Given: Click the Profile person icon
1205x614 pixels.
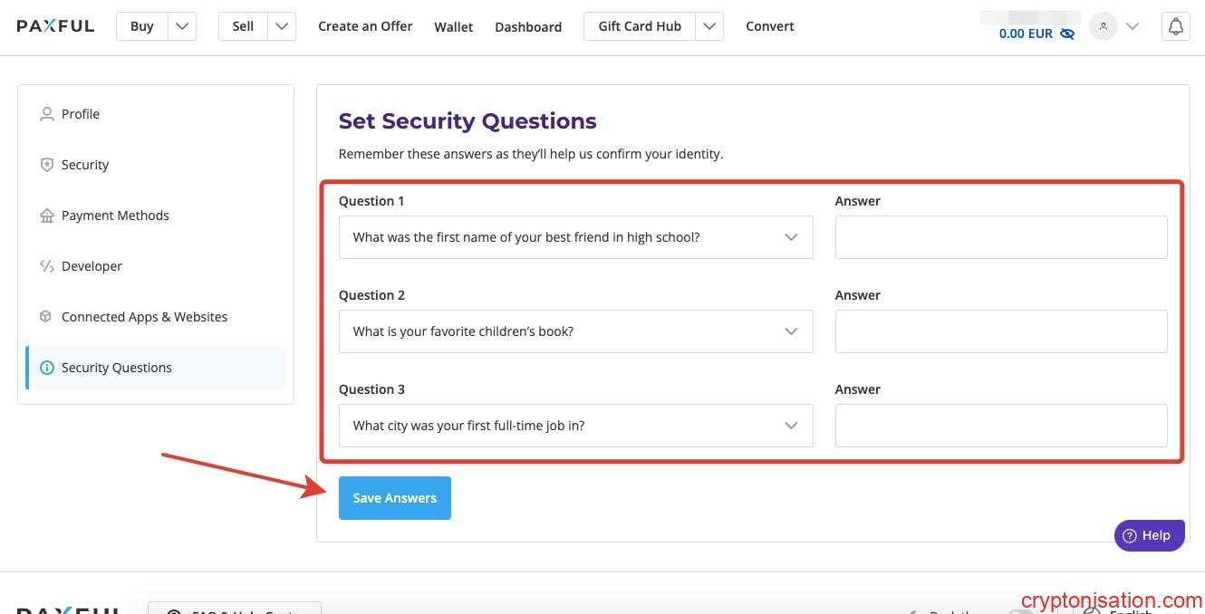Looking at the screenshot, I should click(47, 114).
